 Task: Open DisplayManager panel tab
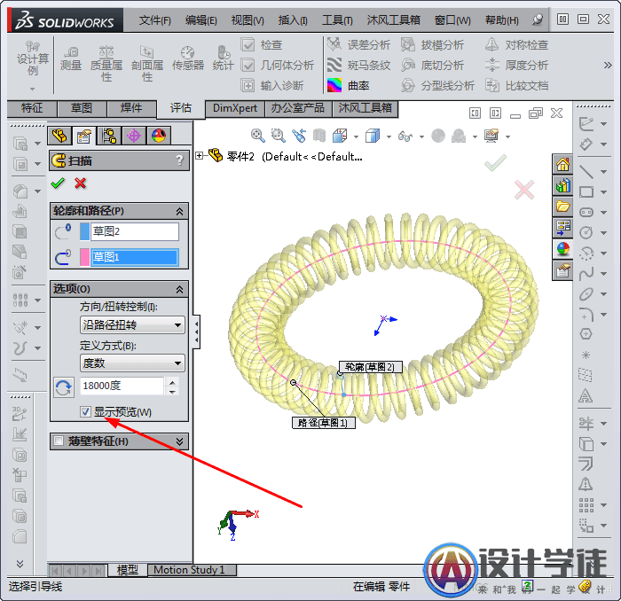[x=159, y=137]
